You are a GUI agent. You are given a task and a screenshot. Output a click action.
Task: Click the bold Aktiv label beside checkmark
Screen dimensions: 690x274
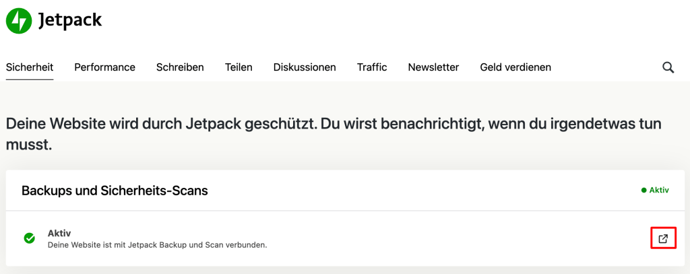click(59, 233)
